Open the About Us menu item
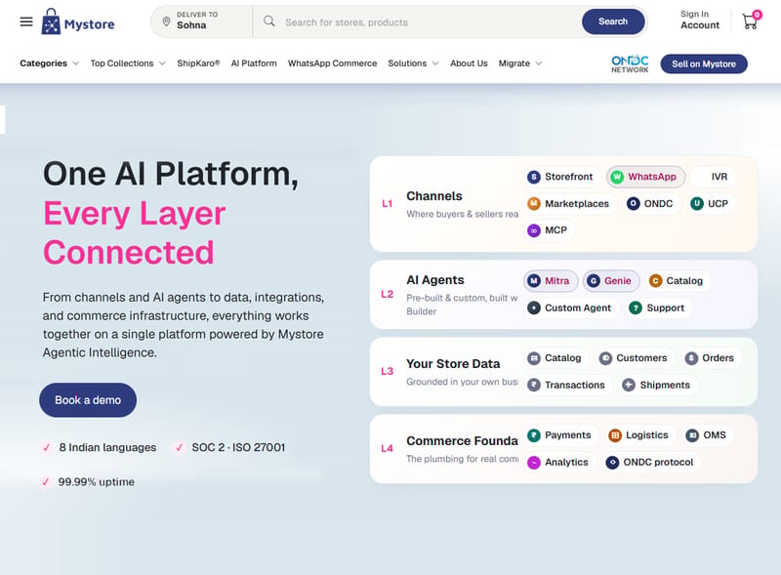781x575 pixels. (469, 63)
